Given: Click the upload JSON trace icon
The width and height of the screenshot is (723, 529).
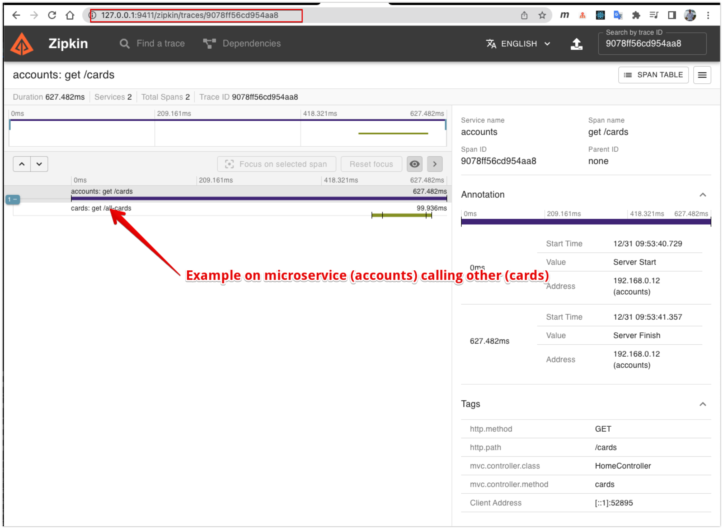Looking at the screenshot, I should 576,44.
